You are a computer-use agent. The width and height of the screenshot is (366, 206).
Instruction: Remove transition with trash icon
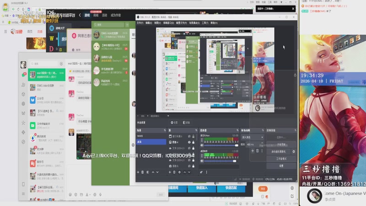[x=258, y=151]
